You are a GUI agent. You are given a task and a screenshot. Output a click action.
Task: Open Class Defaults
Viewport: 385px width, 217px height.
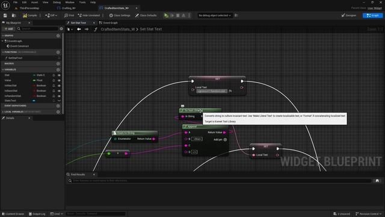pos(146,16)
